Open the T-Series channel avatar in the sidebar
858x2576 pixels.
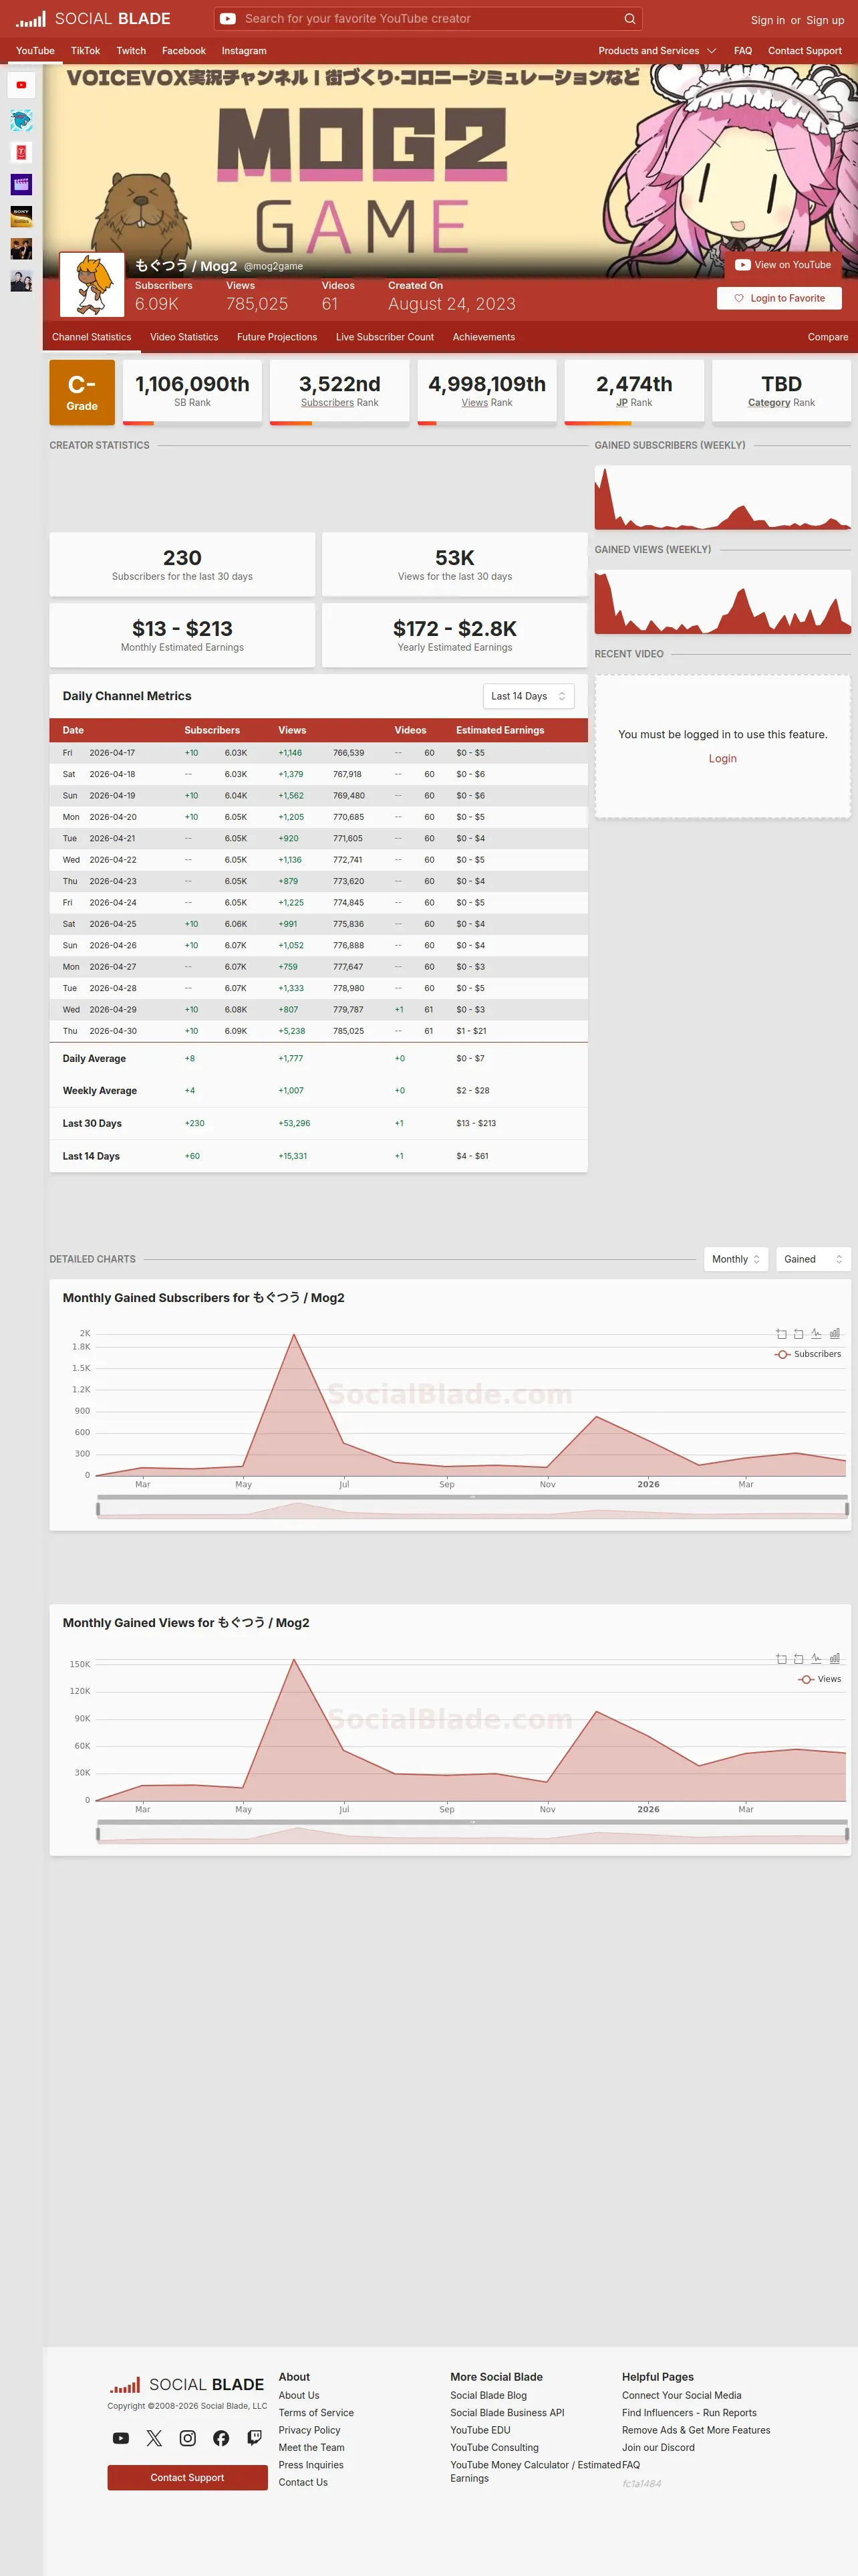click(21, 152)
